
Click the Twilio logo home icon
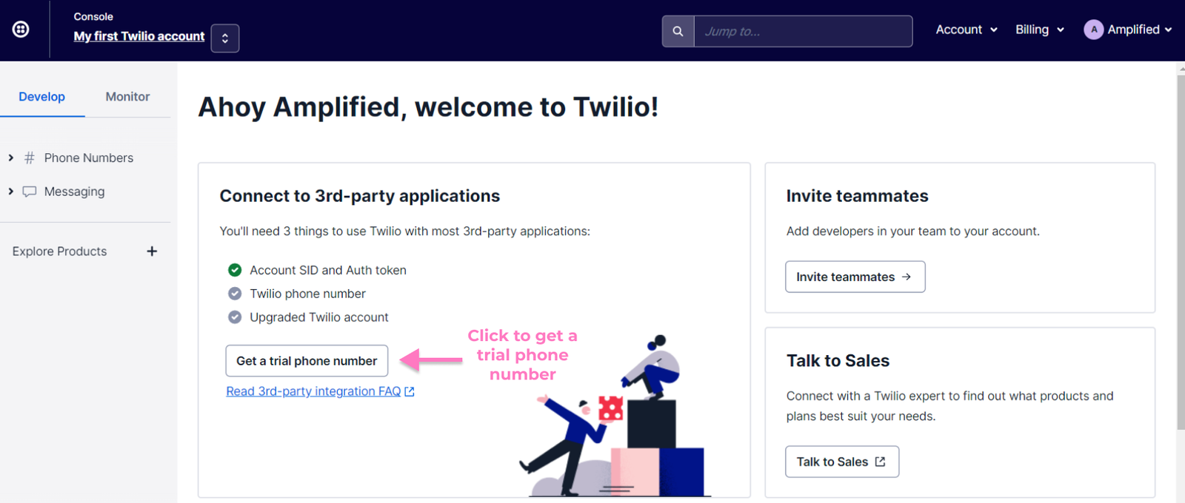21,30
